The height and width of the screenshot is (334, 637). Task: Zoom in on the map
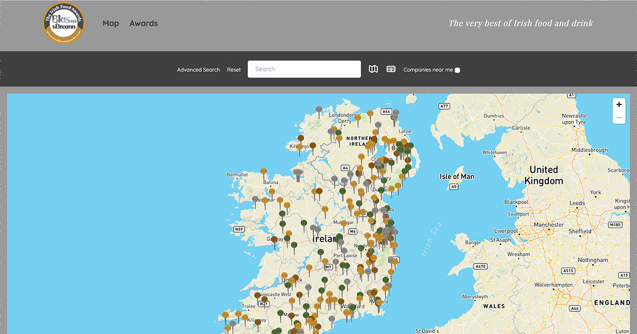pos(618,104)
